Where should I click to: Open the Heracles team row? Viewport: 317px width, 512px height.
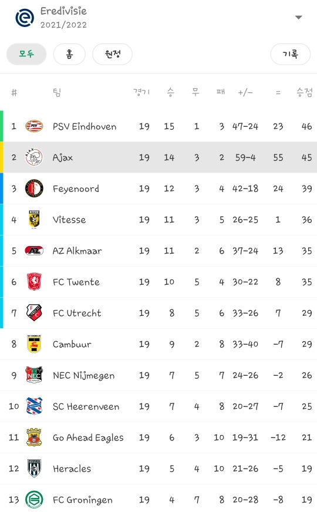point(158,469)
